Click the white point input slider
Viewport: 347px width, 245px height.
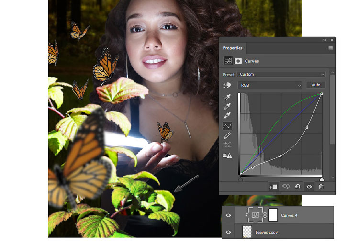coord(322,179)
